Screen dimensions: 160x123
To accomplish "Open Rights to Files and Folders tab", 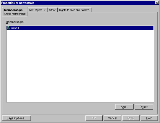I will (x=74, y=10).
